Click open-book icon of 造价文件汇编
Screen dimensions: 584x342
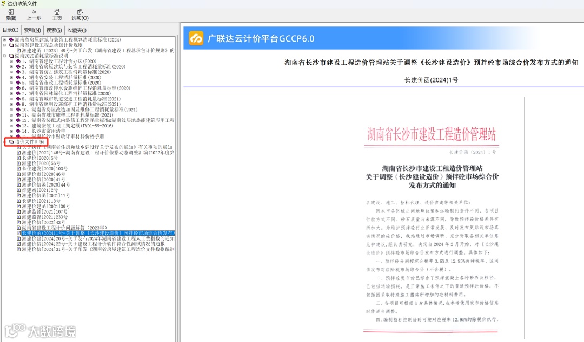pos(11,142)
